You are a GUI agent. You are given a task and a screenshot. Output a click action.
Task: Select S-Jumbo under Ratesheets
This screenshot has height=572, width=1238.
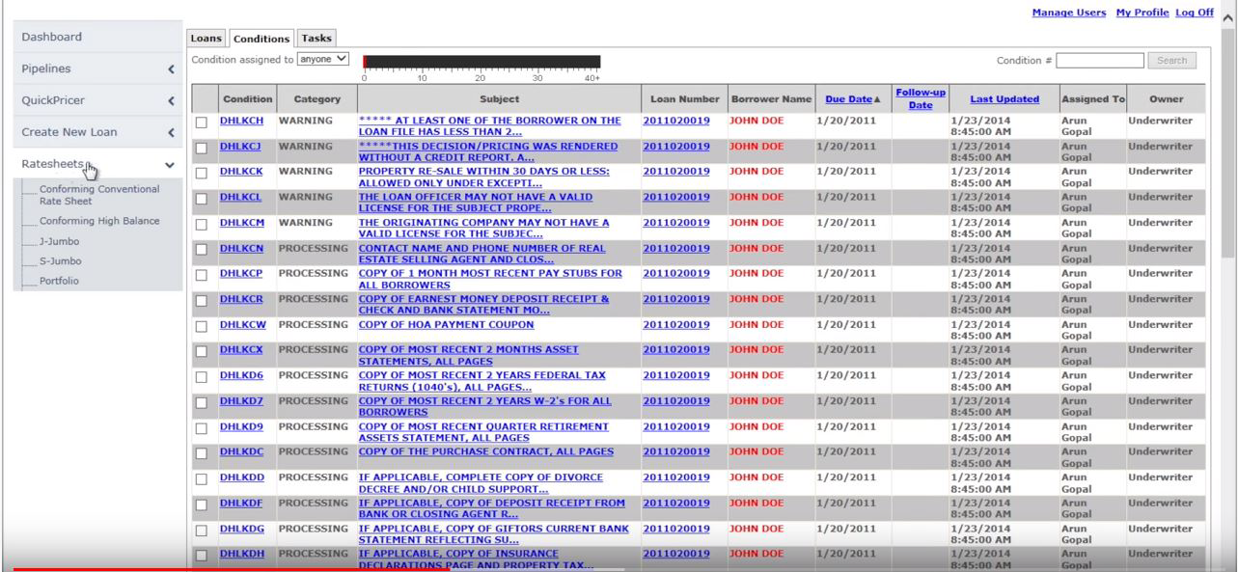tap(60, 261)
